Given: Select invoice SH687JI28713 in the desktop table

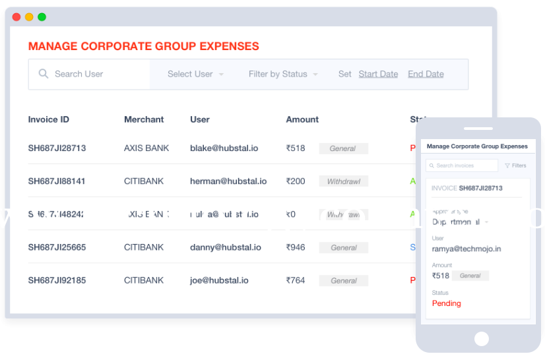Looking at the screenshot, I should (x=57, y=148).
